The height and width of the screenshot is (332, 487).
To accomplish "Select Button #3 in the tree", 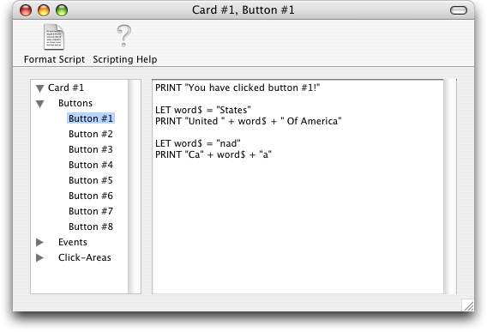I will click(x=91, y=149).
